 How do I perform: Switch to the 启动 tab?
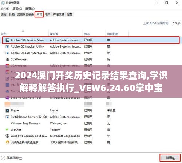click(39, 14)
